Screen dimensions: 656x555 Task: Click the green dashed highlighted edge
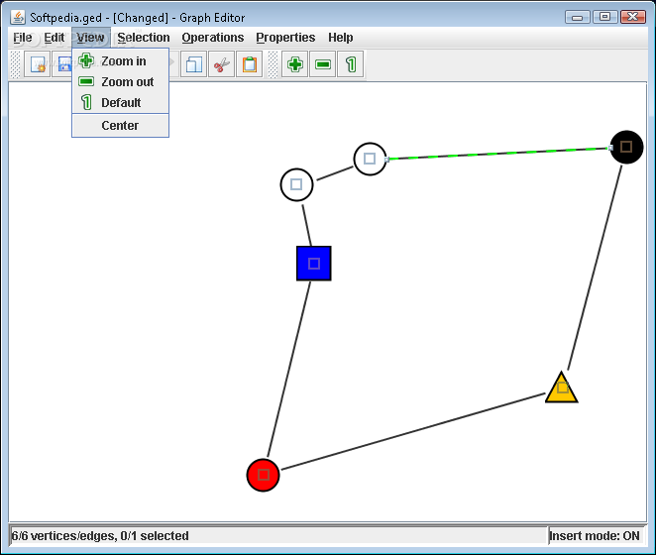coord(497,154)
